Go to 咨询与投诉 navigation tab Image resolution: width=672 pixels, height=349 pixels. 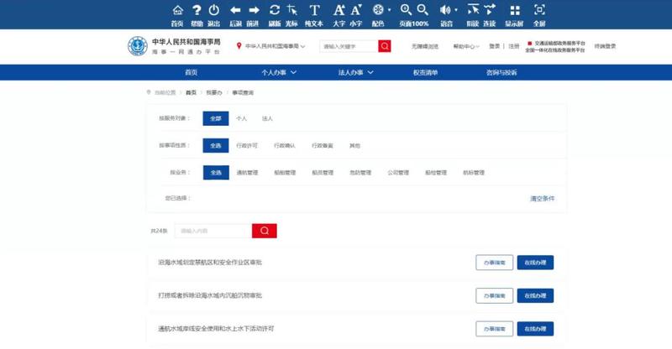pyautogui.click(x=501, y=73)
